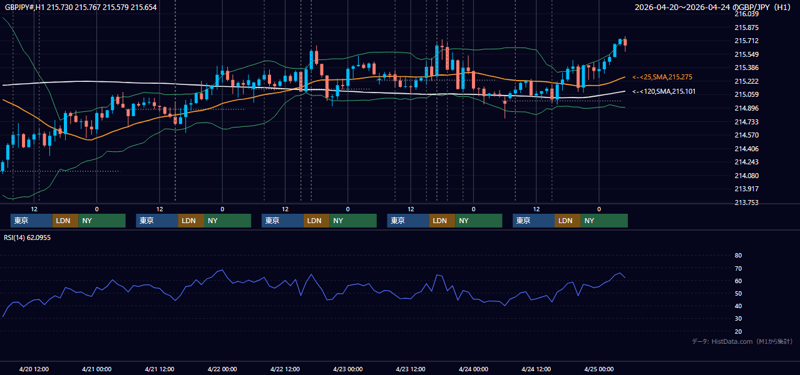Click the RSI axis value 50
This screenshot has height=375, width=800.
pos(738,293)
